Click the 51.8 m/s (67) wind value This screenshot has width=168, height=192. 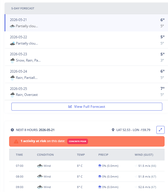(147, 177)
